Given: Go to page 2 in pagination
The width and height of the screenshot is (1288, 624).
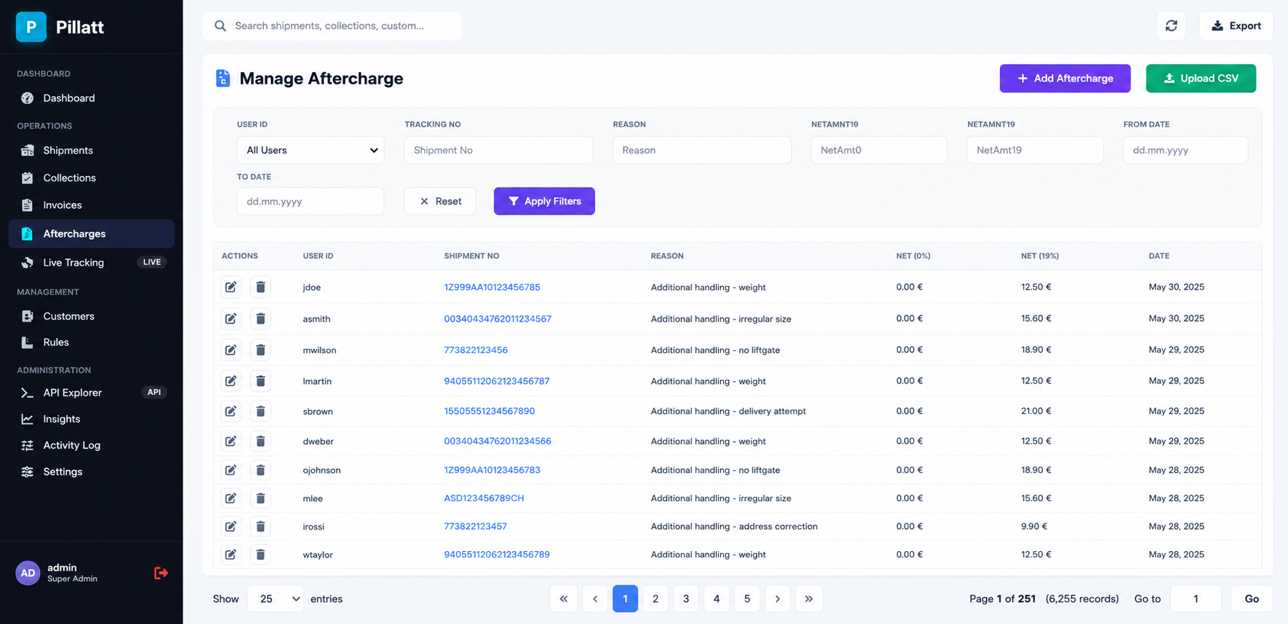Looking at the screenshot, I should [655, 599].
